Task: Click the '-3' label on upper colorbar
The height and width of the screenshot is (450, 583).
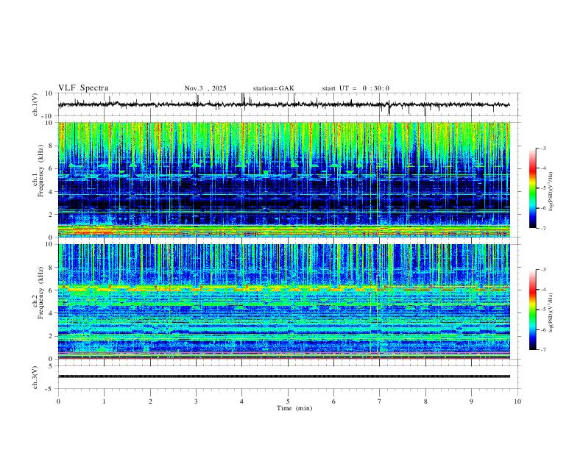Action: pos(543,148)
